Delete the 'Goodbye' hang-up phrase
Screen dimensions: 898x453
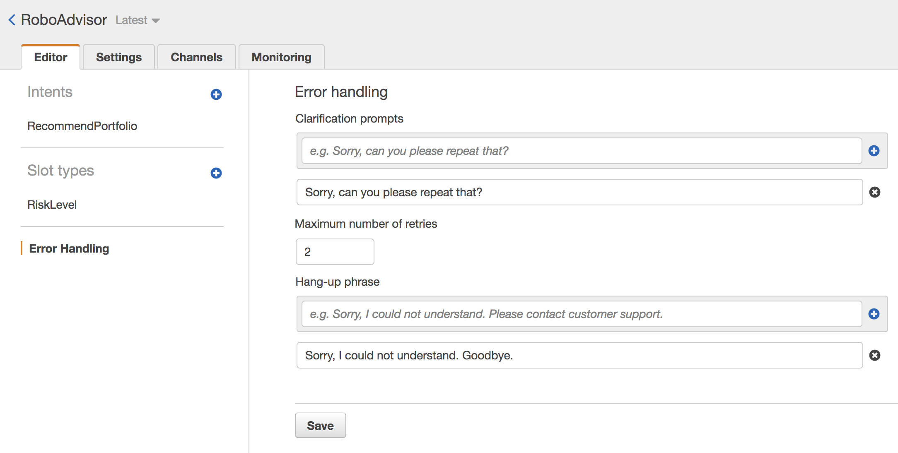(874, 355)
